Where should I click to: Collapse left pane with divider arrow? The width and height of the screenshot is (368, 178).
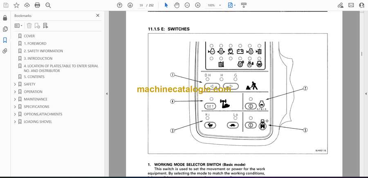click(107, 94)
